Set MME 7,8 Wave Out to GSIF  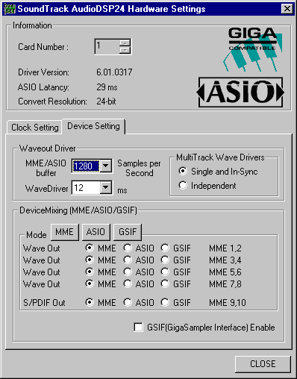coord(165,284)
